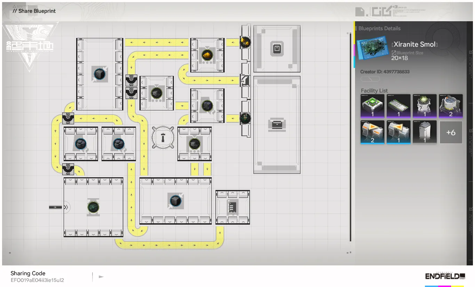The height and width of the screenshot is (287, 475).
Task: Click the document icon in bottom small facility
Action: (232, 208)
